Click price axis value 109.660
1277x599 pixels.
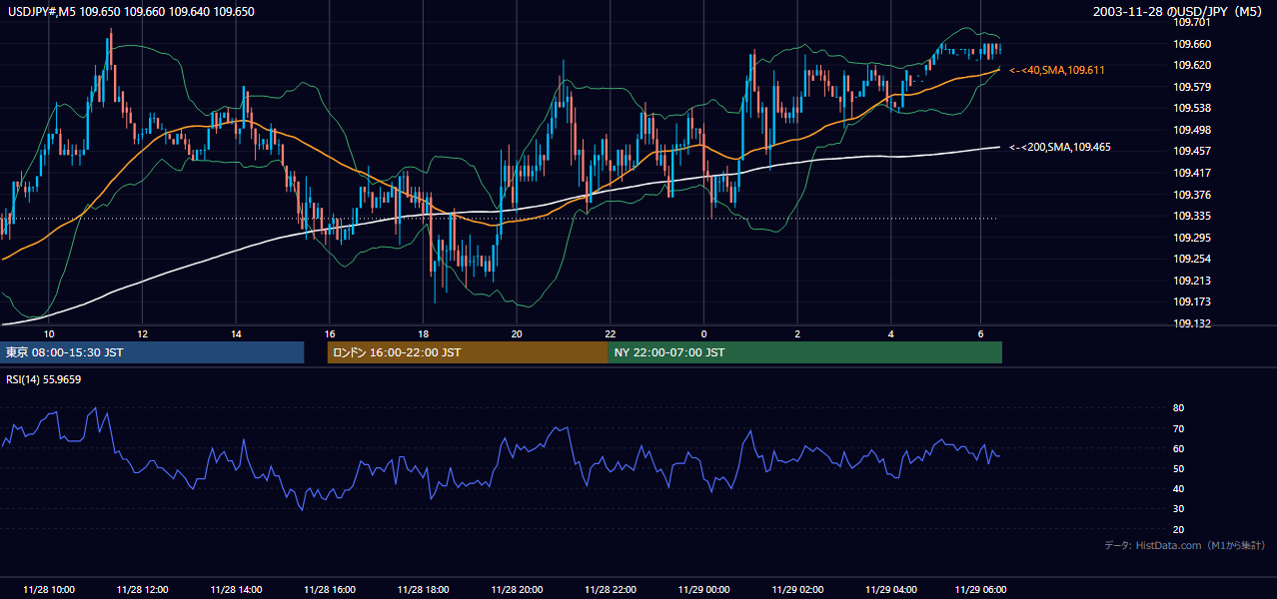[x=1193, y=44]
